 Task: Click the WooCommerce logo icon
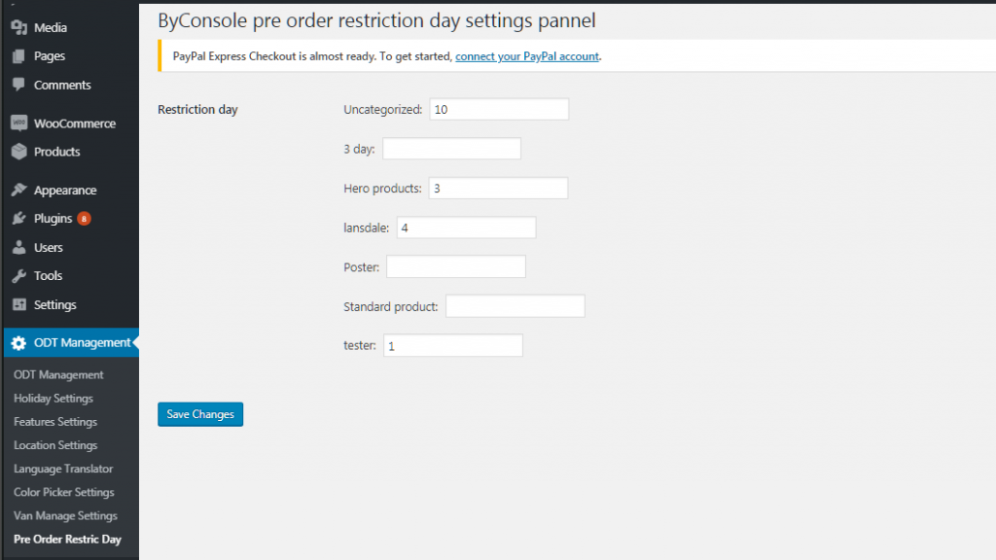click(19, 123)
